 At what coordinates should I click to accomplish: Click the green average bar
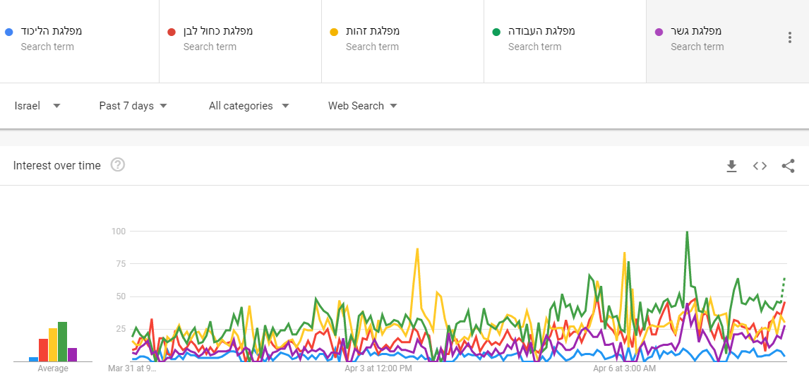click(63, 342)
